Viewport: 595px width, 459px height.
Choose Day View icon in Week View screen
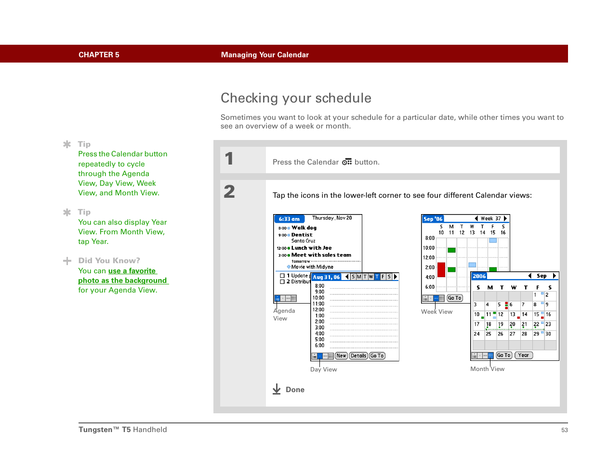431,298
